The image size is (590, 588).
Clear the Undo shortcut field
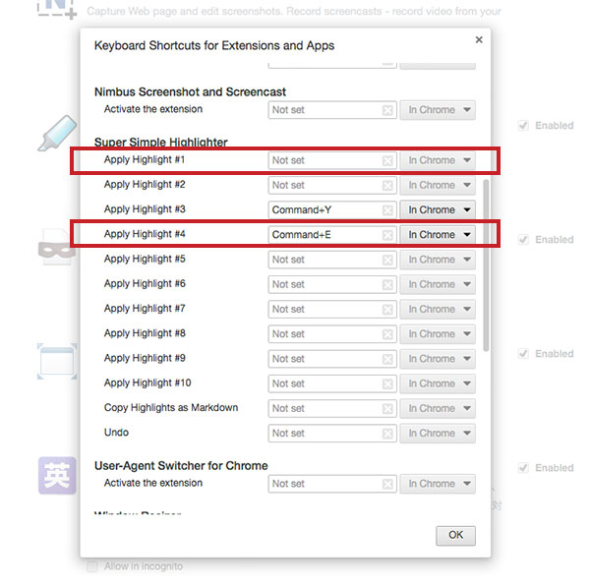click(x=387, y=434)
